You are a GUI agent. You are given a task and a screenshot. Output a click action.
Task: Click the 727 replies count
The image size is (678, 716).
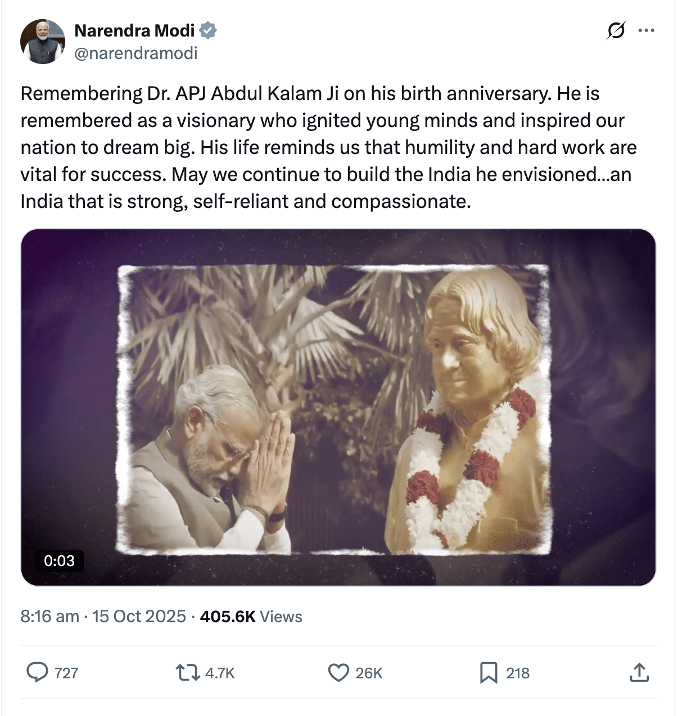(x=66, y=673)
